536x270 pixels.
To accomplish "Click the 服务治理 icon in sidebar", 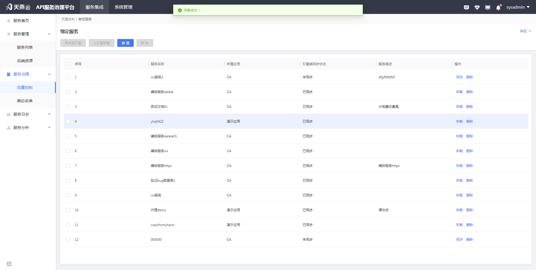I will click(x=8, y=74).
